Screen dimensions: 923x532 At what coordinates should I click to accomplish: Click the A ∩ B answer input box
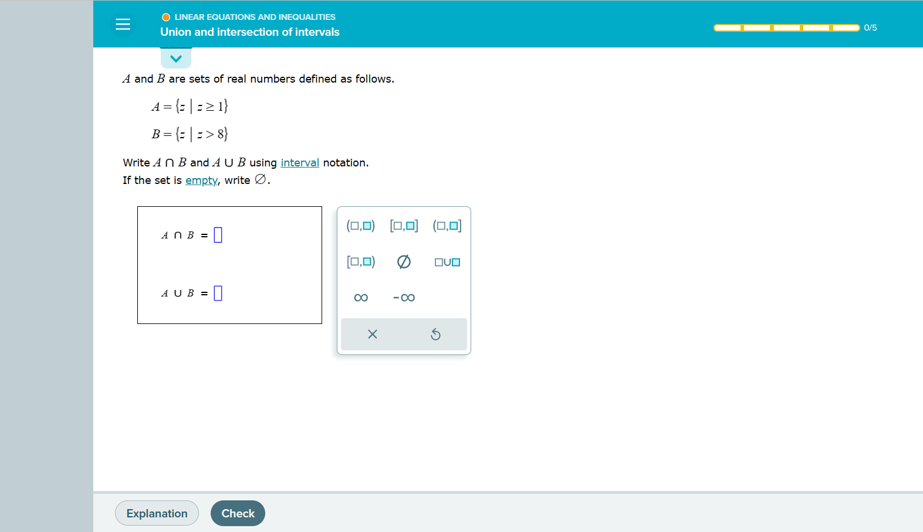tap(218, 235)
